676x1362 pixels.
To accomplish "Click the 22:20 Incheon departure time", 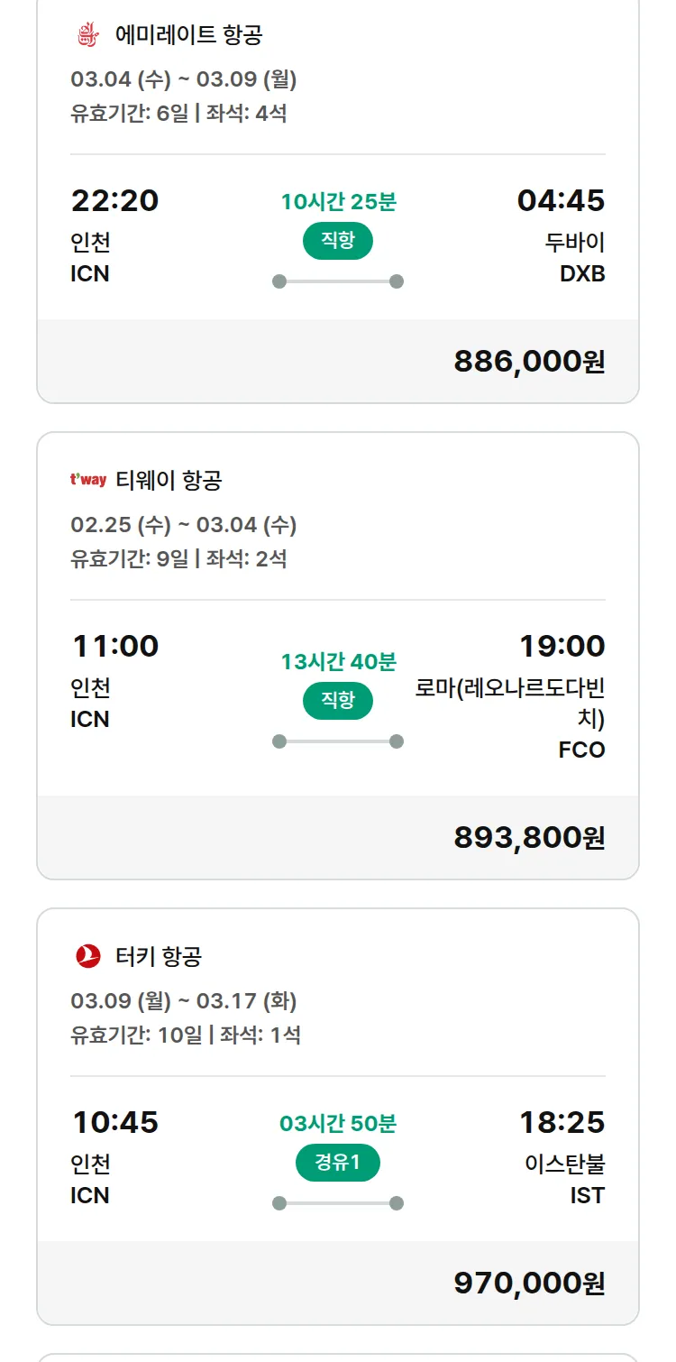I will pyautogui.click(x=114, y=200).
